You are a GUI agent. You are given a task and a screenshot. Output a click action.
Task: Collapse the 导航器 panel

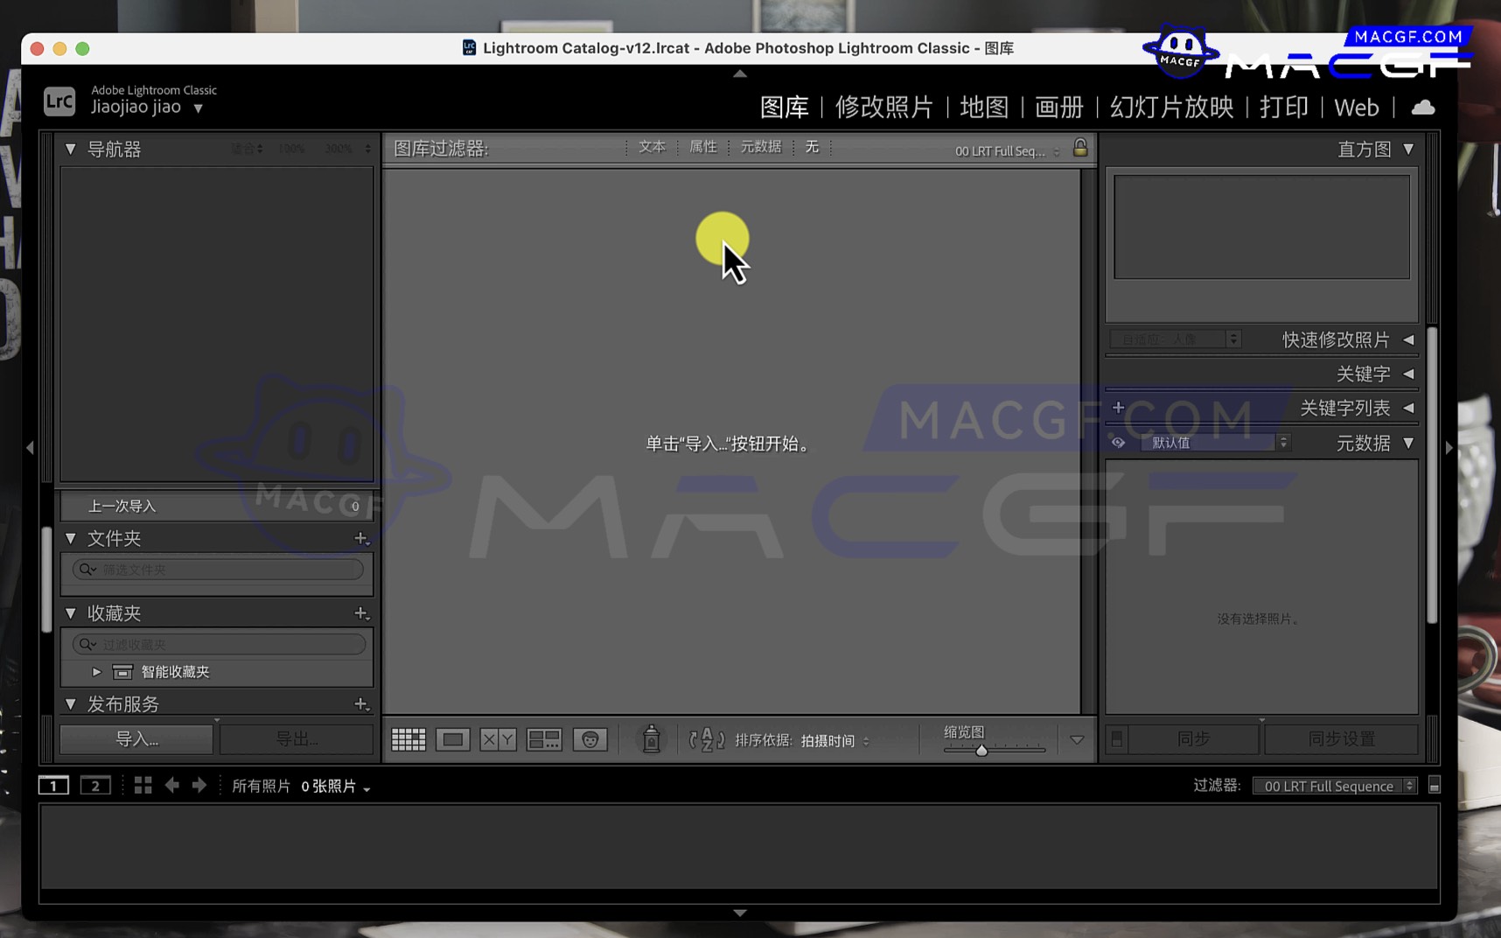pos(71,150)
